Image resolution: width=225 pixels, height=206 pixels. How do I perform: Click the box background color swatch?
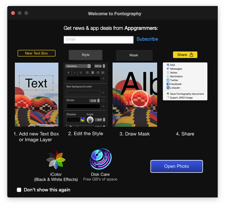pyautogui.click(x=83, y=93)
